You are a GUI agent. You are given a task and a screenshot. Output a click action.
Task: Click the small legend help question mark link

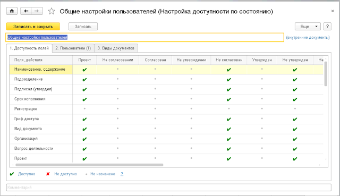click(122, 174)
